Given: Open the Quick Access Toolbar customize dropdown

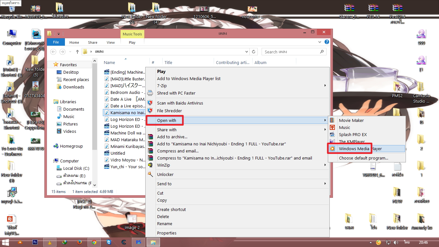Looking at the screenshot, I should 59,33.
